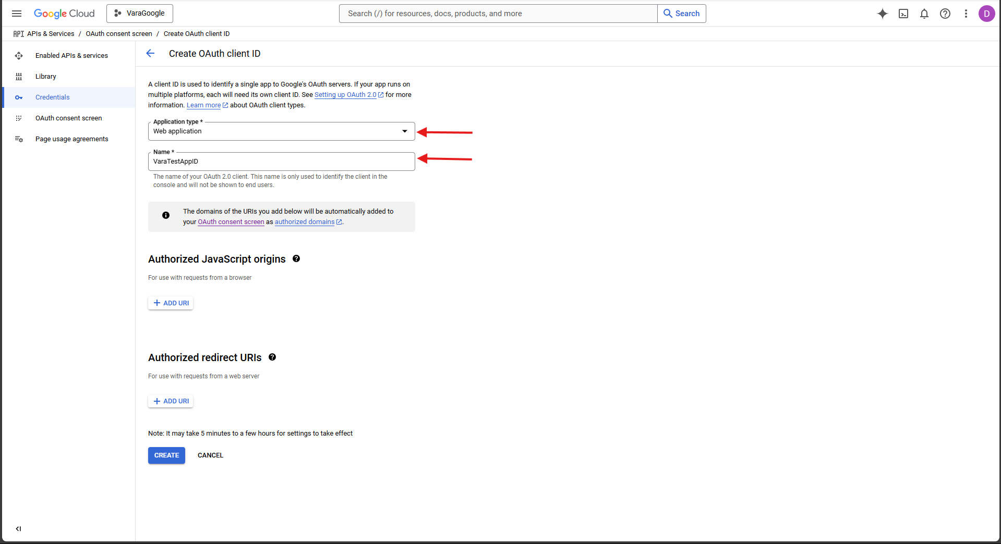The image size is (1001, 544).
Task: Open the Setting up OAuth 2.0 link
Action: tap(345, 95)
